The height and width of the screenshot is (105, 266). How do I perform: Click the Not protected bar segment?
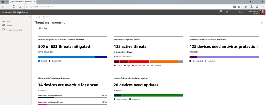193,57
